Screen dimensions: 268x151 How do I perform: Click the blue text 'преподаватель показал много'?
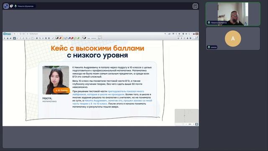pos(126,91)
